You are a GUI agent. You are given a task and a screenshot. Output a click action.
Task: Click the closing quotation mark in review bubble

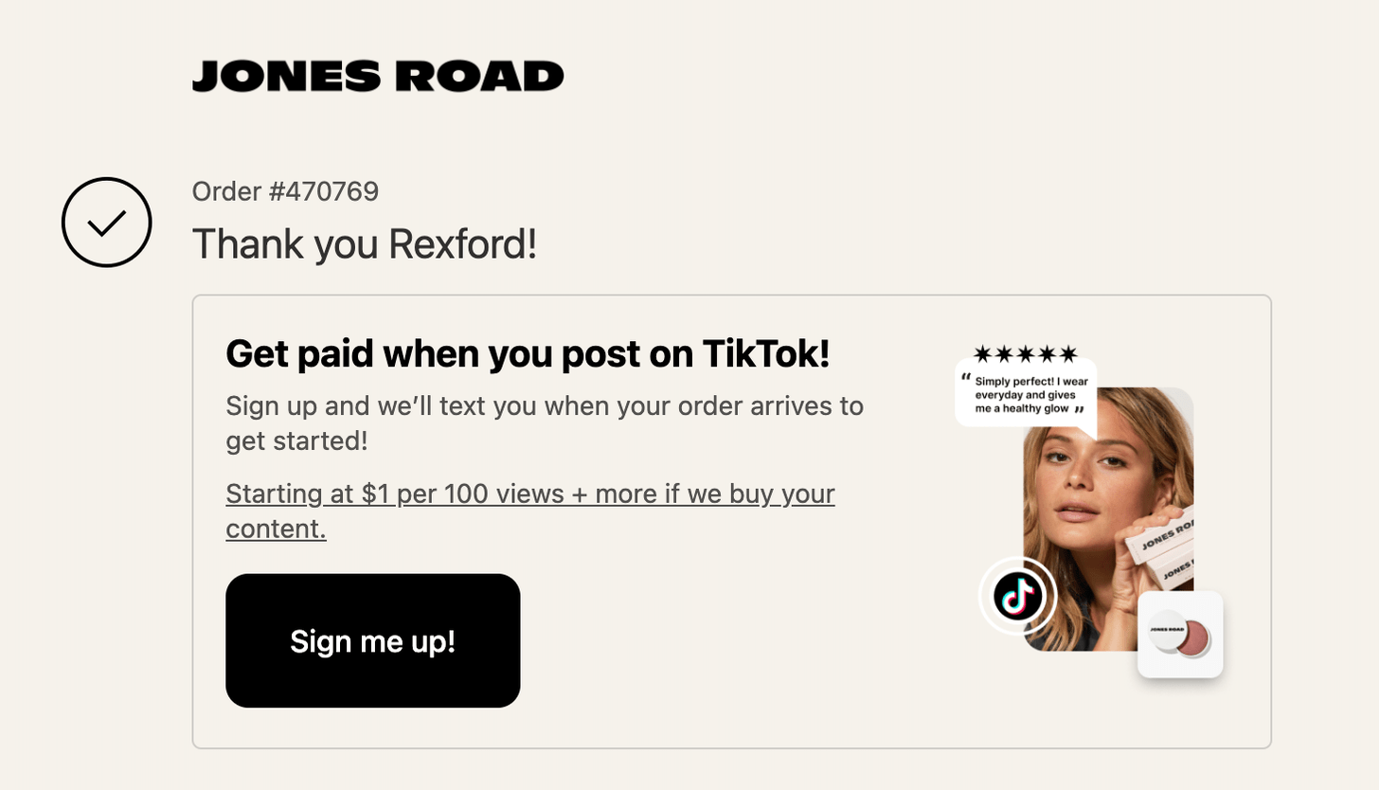pos(1079,410)
